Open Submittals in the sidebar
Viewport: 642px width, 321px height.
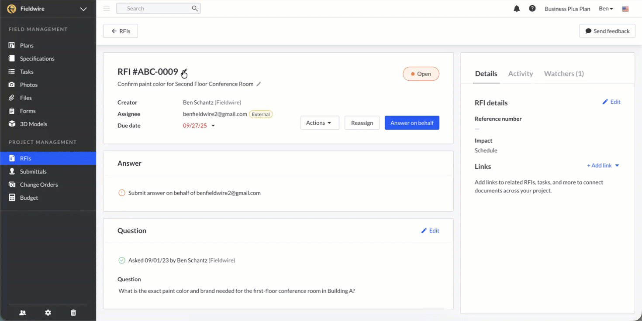click(33, 171)
